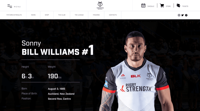
Task: Click the store shopping cart icon
Action: (162, 5)
